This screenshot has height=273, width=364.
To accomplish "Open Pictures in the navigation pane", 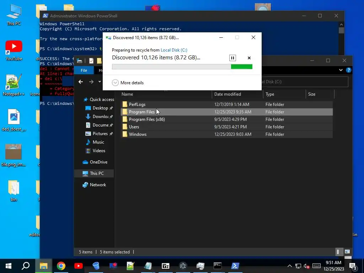I will coord(99,134).
